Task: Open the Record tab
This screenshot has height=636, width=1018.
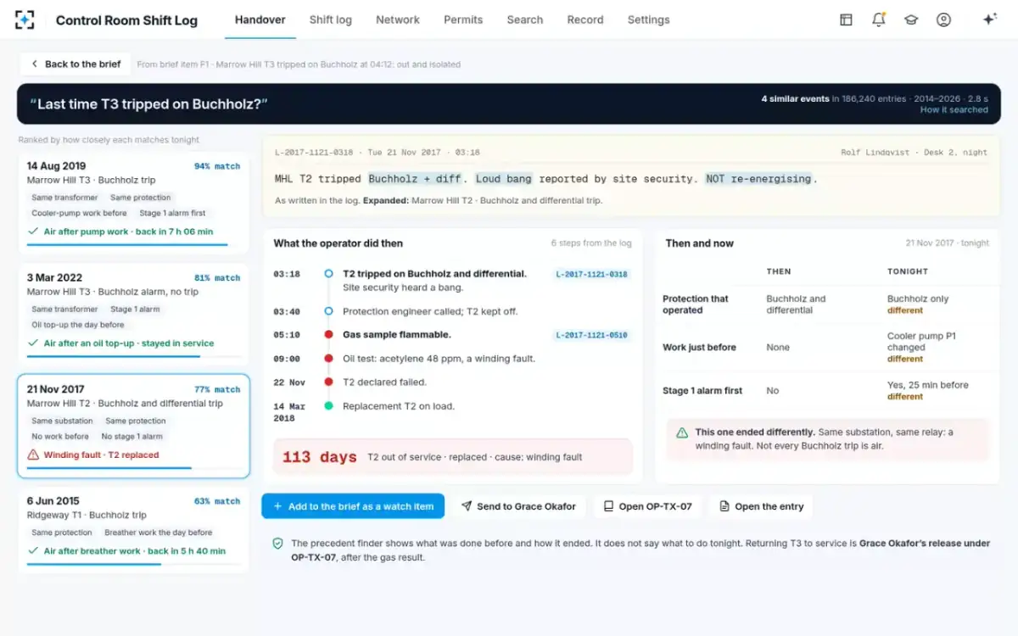Action: pos(585,20)
